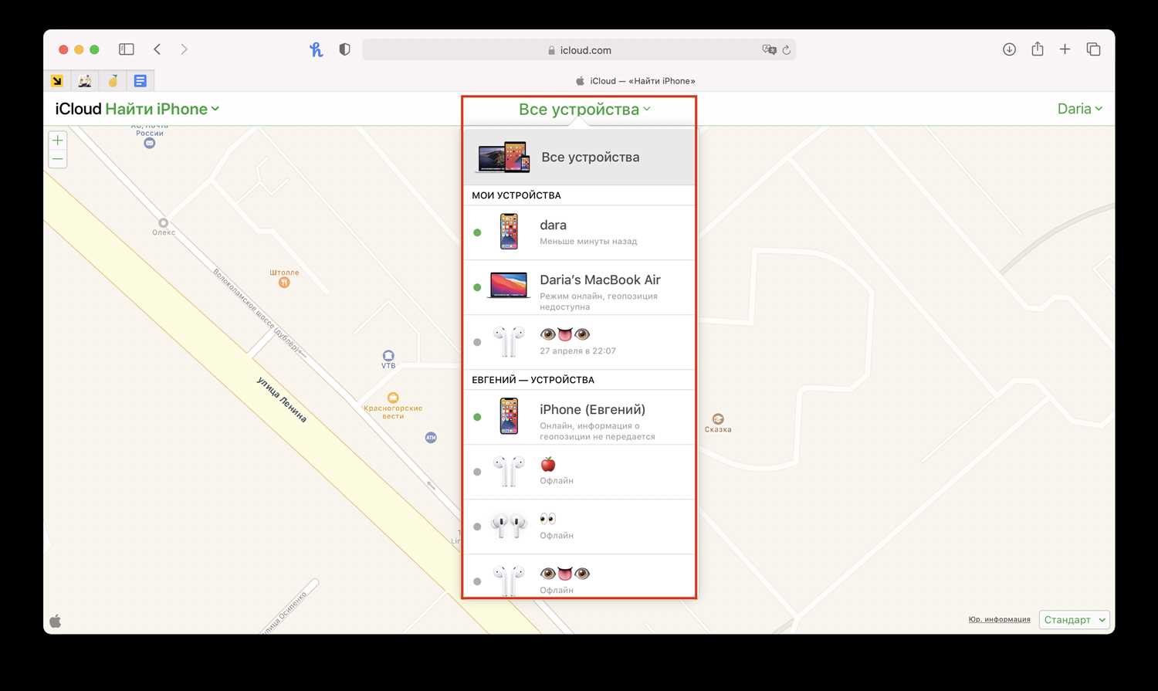
Task: Open the second pinned tab with faces
Action: (85, 80)
